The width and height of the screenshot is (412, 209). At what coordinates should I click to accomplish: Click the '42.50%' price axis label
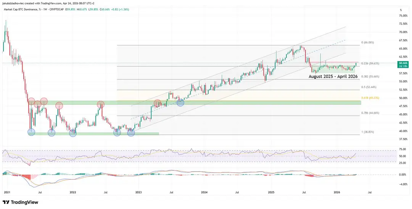[x=403, y=123]
